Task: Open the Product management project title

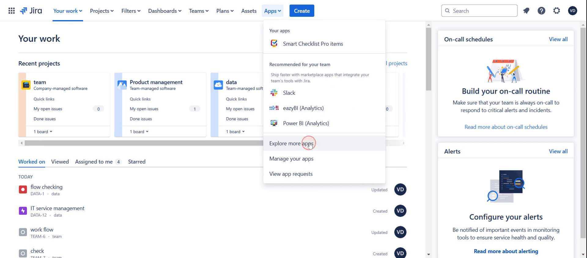Action: (x=156, y=82)
